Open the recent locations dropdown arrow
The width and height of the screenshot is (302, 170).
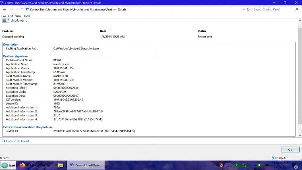(x=17, y=9)
